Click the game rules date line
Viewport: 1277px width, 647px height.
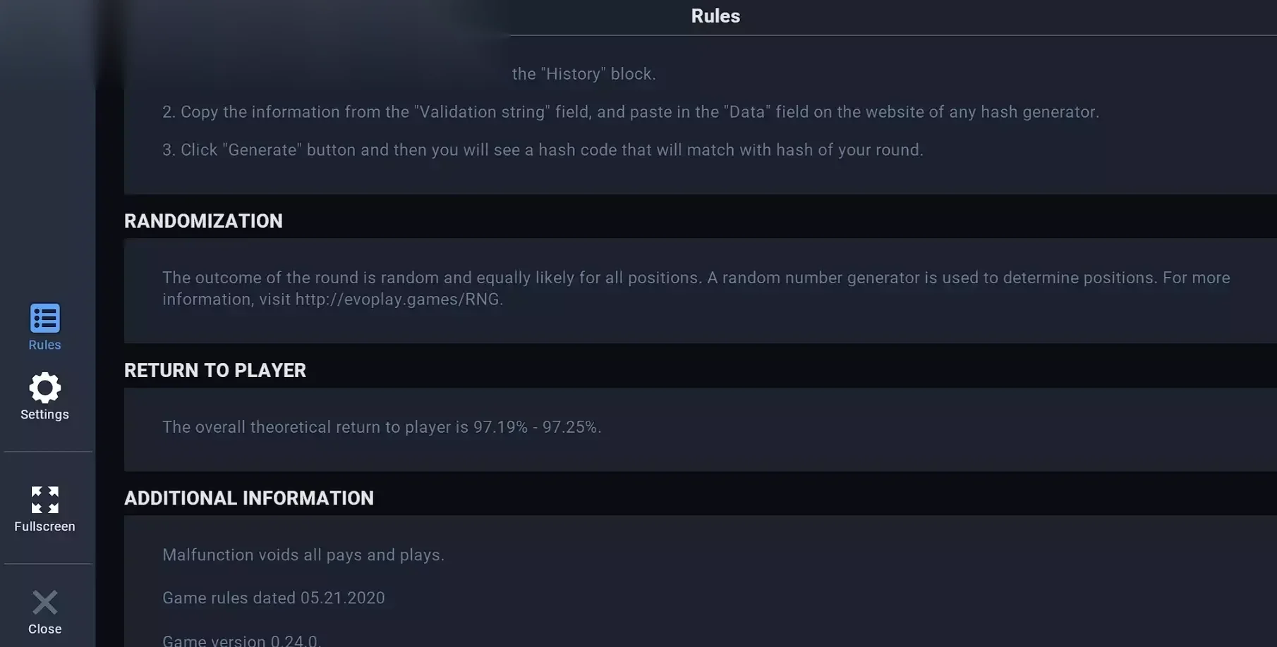pyautogui.click(x=274, y=598)
